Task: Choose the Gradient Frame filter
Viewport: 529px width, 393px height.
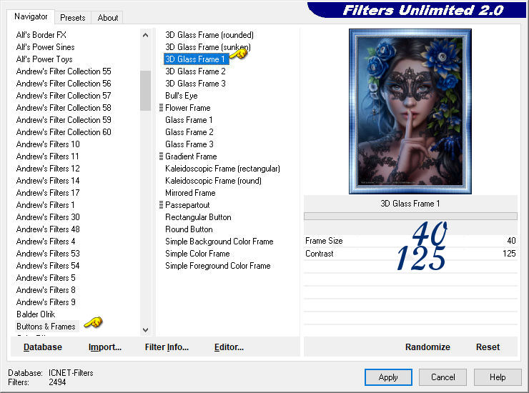Action: (191, 156)
